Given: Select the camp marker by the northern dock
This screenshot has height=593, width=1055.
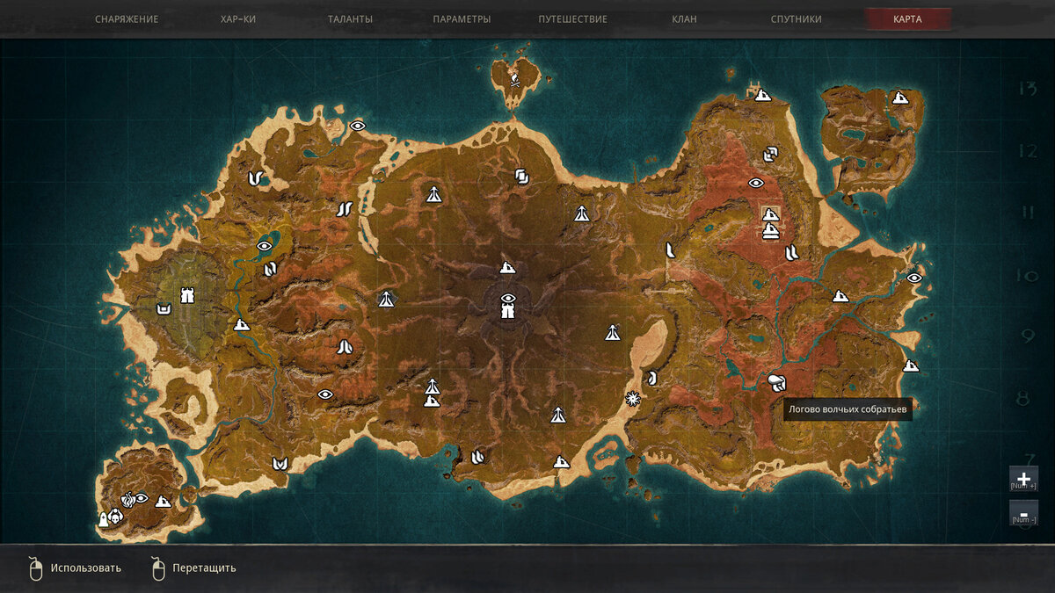Looking at the screenshot, I should point(763,94).
